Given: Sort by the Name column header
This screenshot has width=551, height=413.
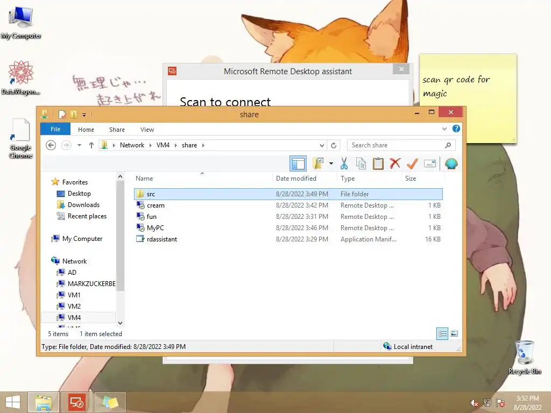Looking at the screenshot, I should (203, 179).
